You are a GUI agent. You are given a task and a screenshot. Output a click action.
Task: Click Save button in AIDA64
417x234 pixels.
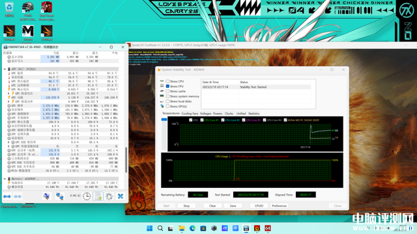pos(233,205)
